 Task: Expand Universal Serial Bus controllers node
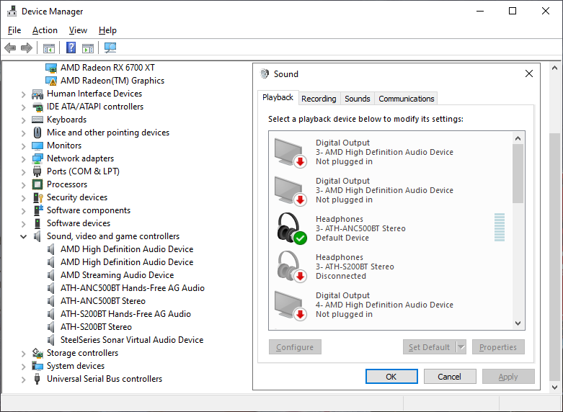23,380
